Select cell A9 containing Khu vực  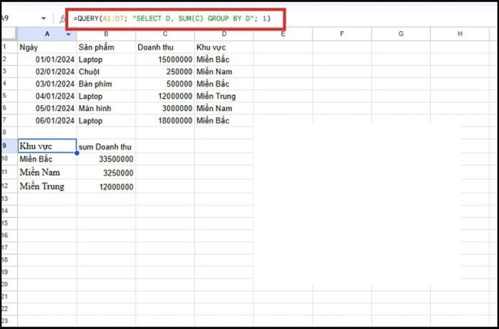pyautogui.click(x=47, y=146)
